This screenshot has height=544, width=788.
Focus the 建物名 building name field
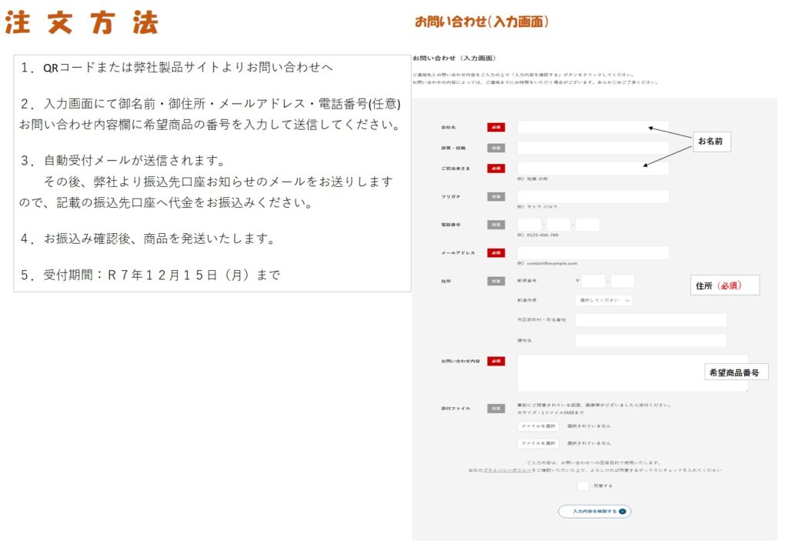650,340
